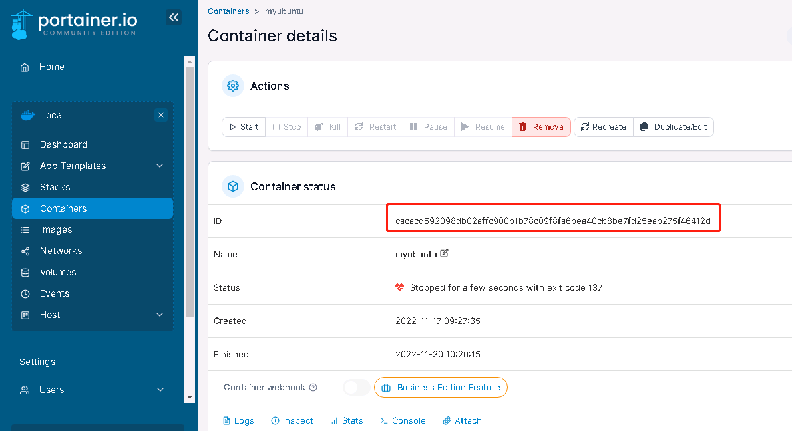792x431 pixels.
Task: Remove the myubuntu container
Action: pos(541,127)
